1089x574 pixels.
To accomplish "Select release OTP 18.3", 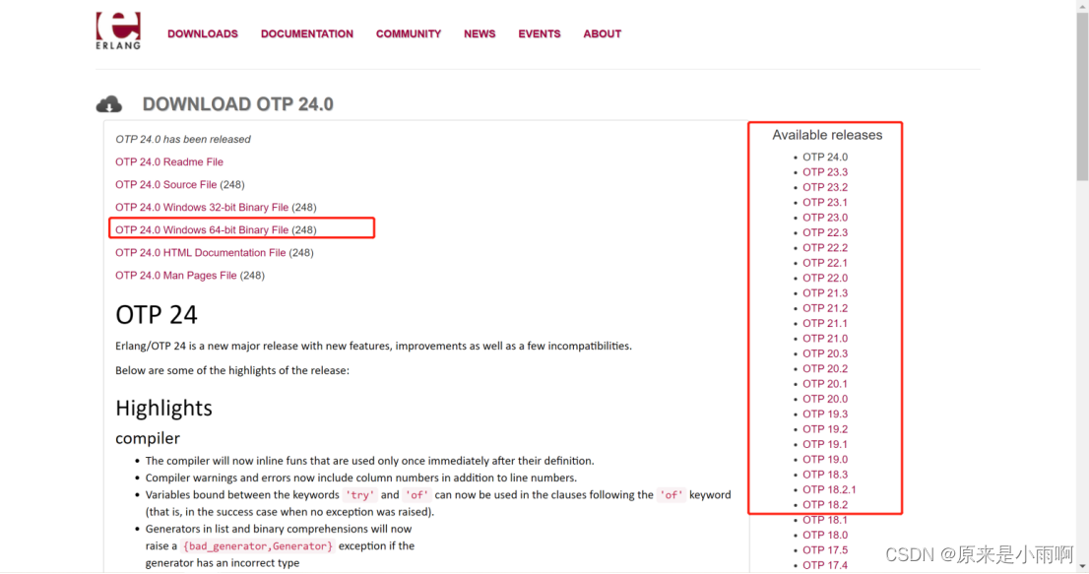I will 825,475.
